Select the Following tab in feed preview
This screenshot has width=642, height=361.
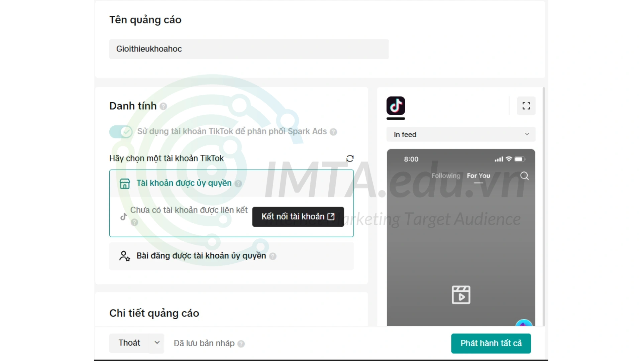pos(445,176)
